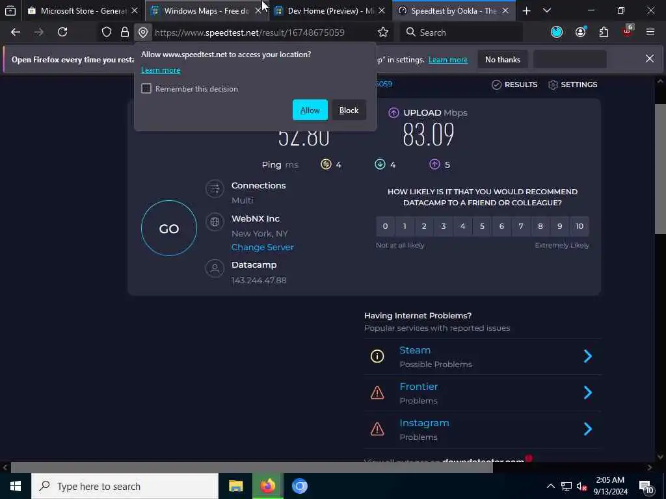Open Speedtest SETTINGS
This screenshot has height=499, width=666.
(572, 84)
